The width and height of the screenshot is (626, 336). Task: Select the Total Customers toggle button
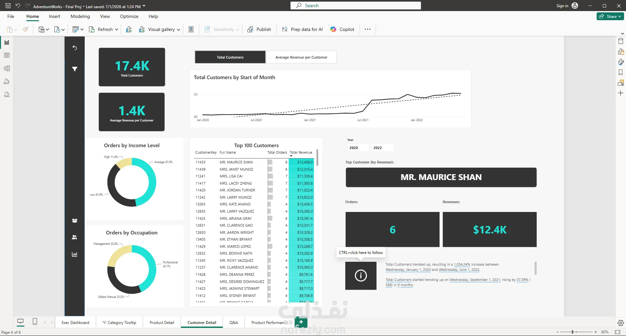230,57
